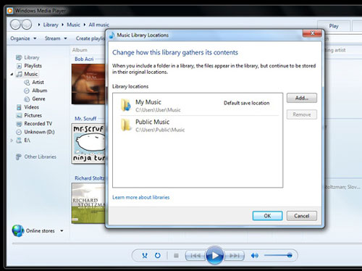Click the Artist icon under Music
The image size is (362, 271).
(x=27, y=83)
